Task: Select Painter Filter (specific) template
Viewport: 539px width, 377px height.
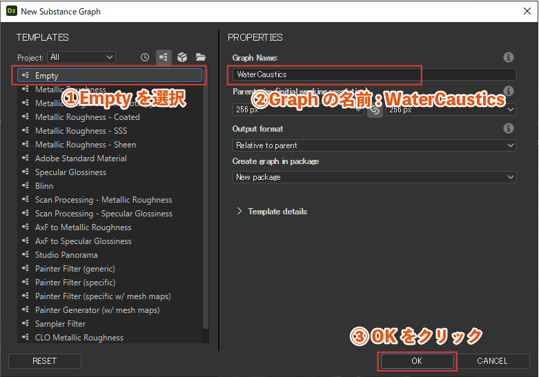Action: (x=110, y=283)
